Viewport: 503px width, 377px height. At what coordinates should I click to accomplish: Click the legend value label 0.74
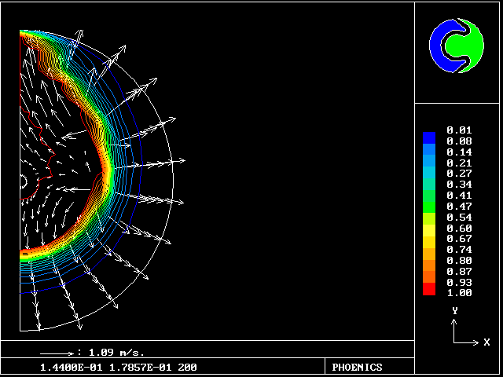pos(459,249)
